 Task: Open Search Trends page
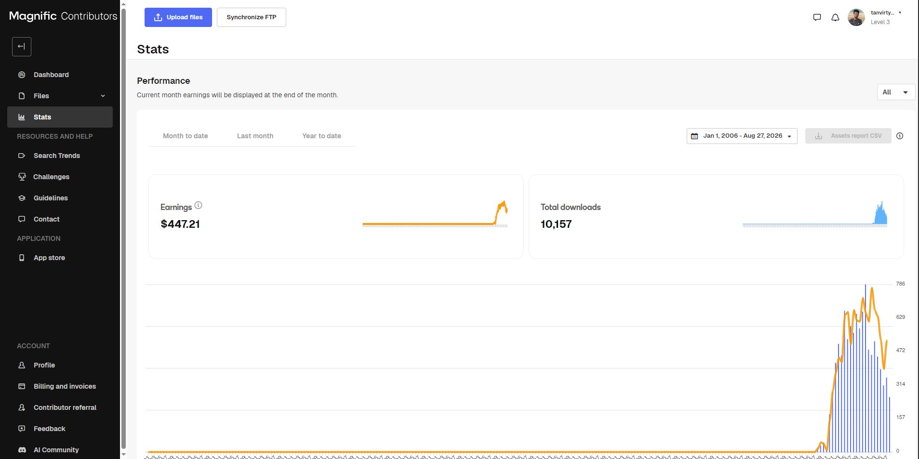60,156
